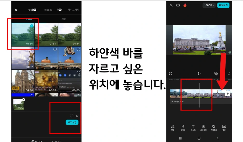Screen dimensions: 243x142
Task: Tap the red flame icon
Action: 185,5
